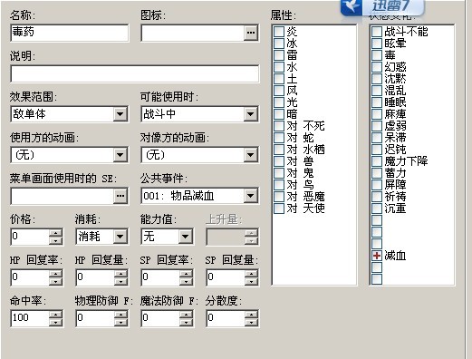Toggle the 蓄力 state checkbox

377,173
